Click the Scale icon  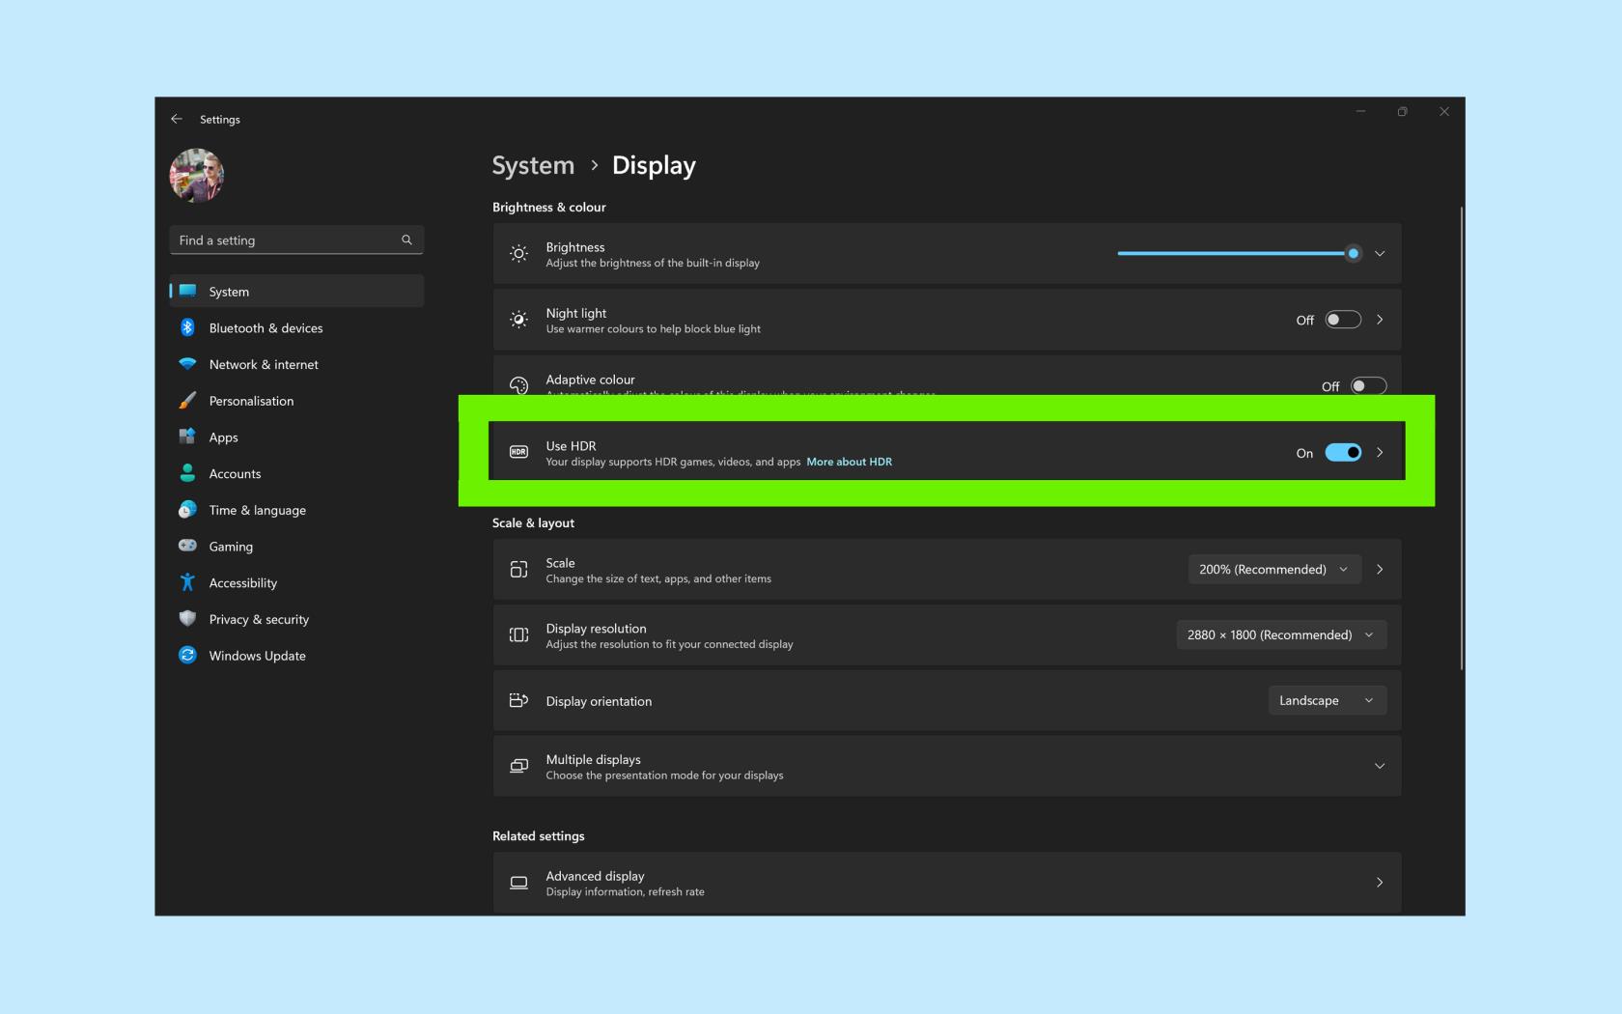(x=518, y=570)
